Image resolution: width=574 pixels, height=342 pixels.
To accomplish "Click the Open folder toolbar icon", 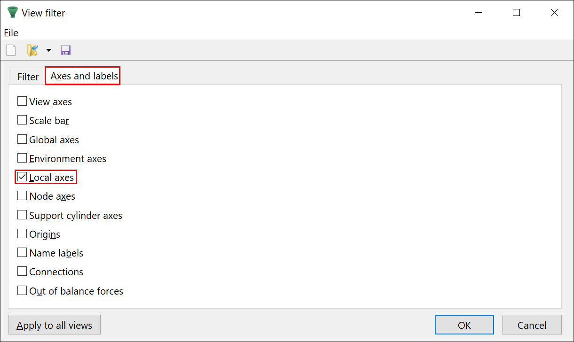I will pyautogui.click(x=32, y=50).
